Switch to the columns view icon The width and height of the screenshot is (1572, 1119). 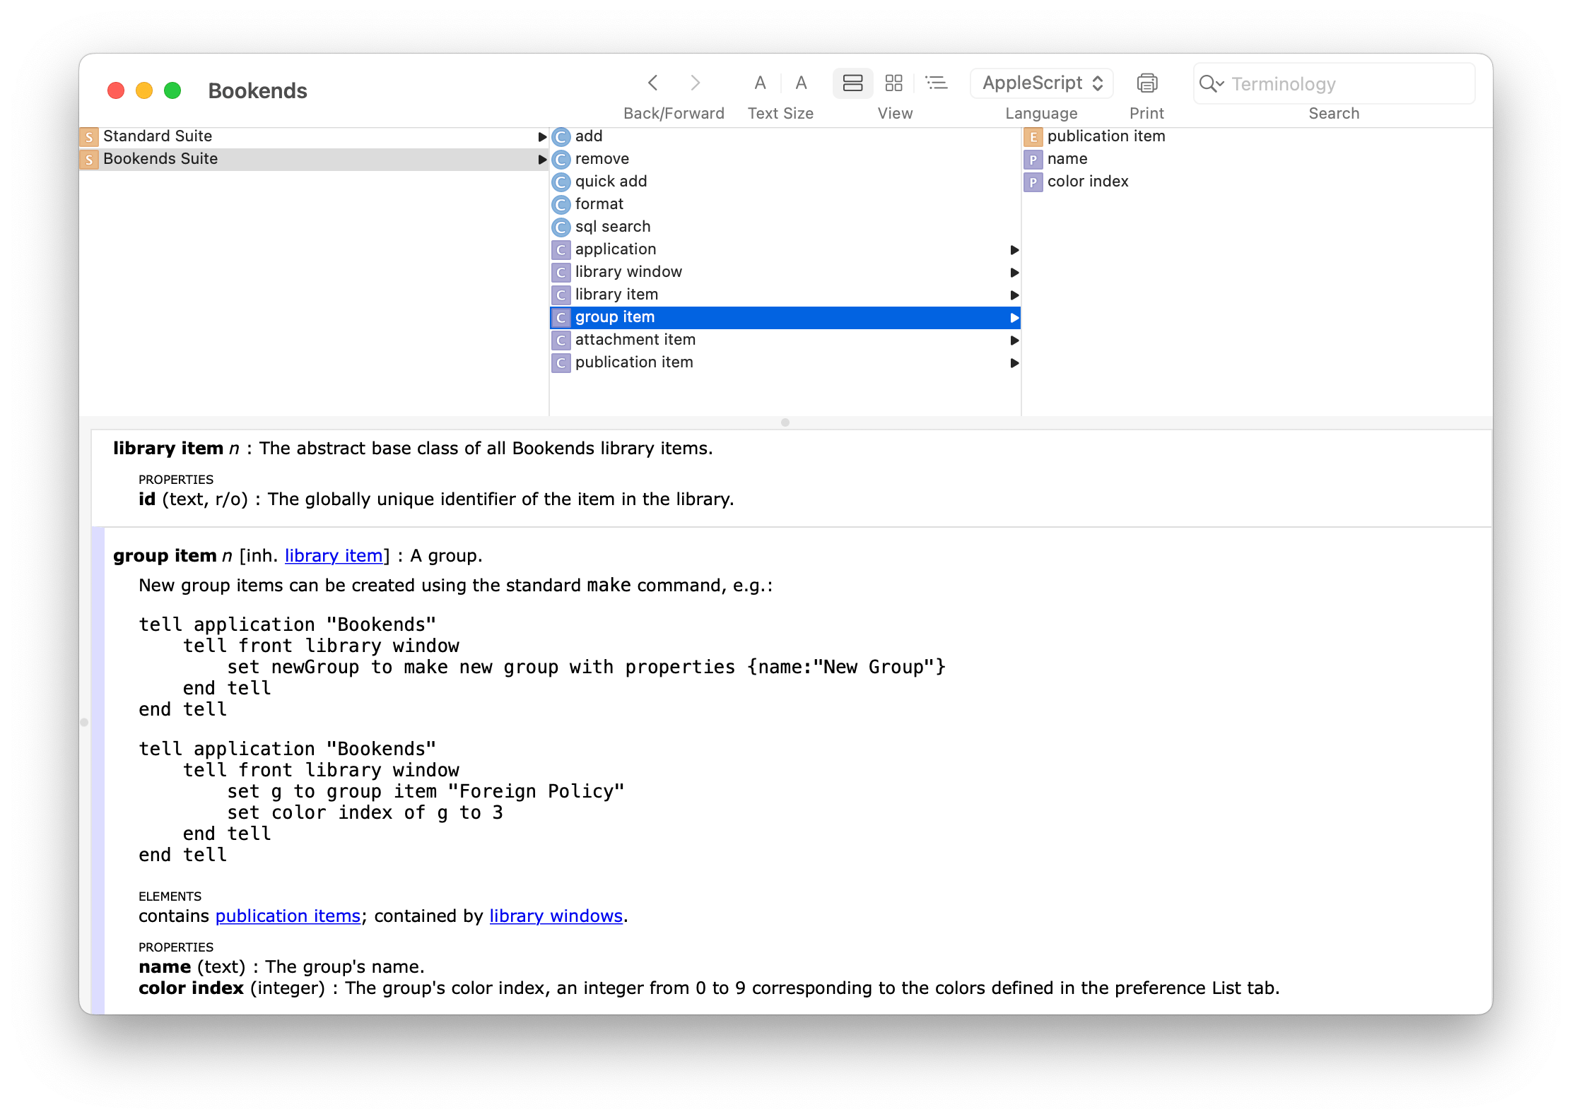[x=894, y=83]
